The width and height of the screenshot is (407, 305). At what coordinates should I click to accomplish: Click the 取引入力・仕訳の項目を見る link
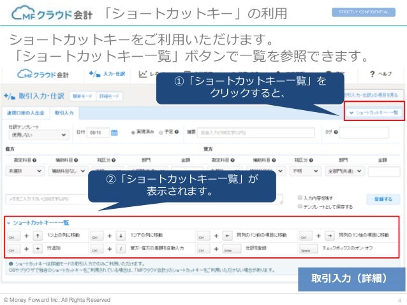(x=371, y=95)
